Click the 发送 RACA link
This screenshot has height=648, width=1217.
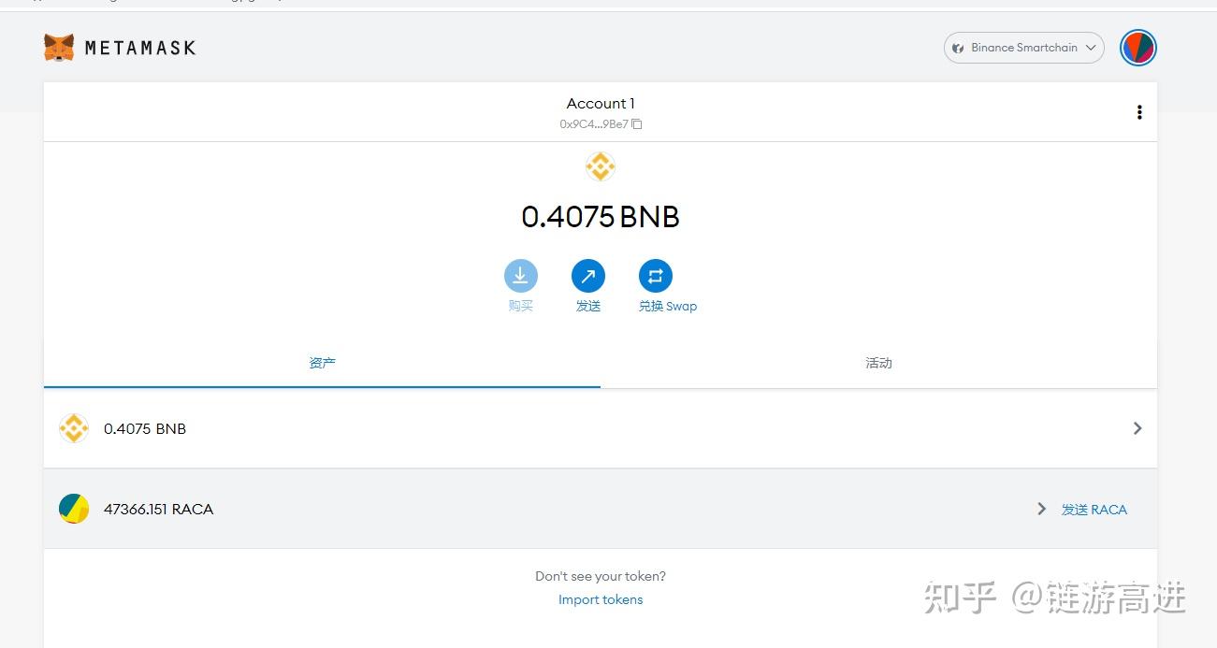(x=1094, y=510)
